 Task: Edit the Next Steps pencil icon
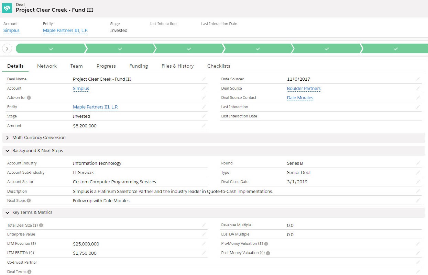418,200
